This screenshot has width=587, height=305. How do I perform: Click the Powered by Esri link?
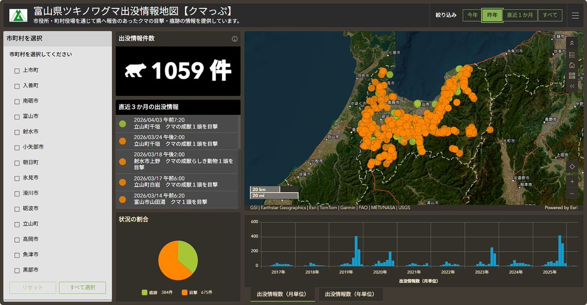tap(562, 207)
